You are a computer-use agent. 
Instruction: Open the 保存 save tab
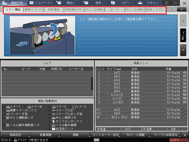coord(95,3)
